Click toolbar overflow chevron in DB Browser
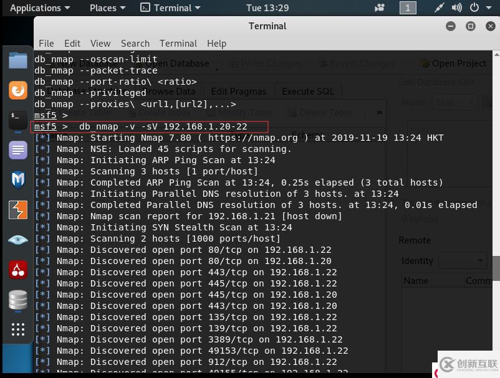The width and height of the screenshot is (500, 378). click(x=380, y=112)
